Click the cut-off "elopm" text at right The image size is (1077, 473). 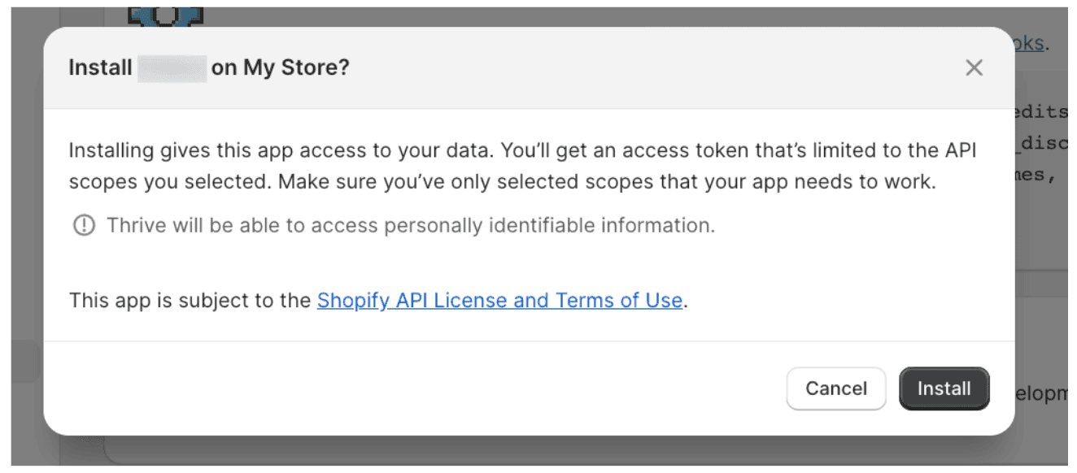tap(1042, 394)
